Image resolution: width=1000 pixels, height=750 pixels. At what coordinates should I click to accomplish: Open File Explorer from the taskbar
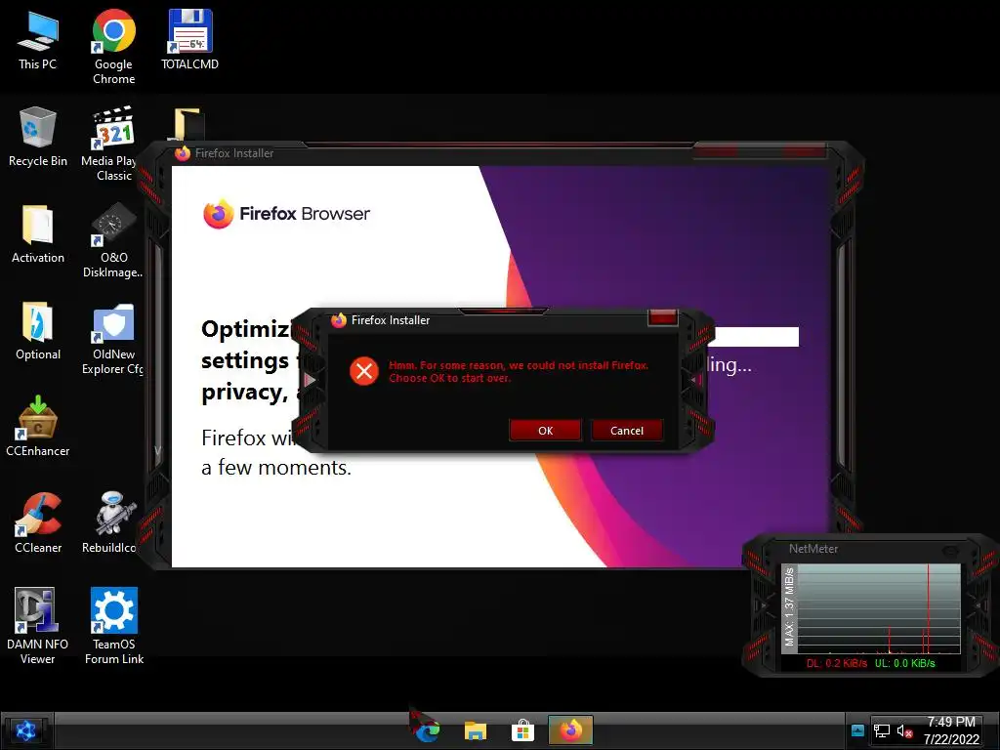(x=476, y=730)
